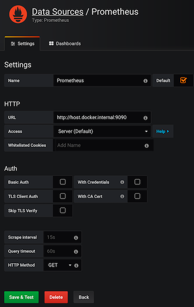Open the HTTP Method GET dropdown
The image size is (194, 307).
[x=60, y=265]
